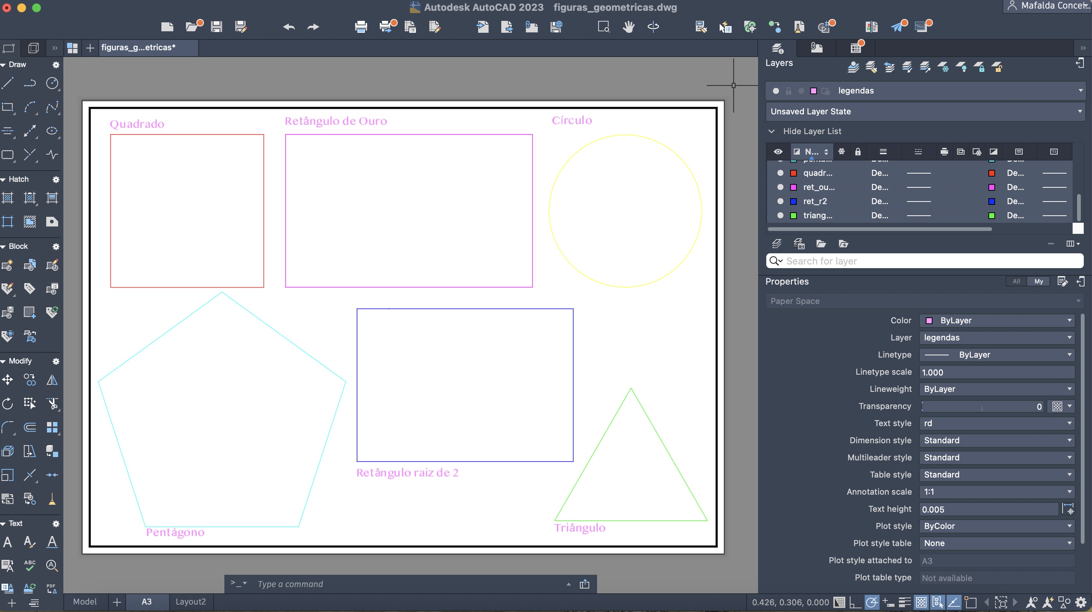Viewport: 1092px width, 612px height.
Task: Click the Mirror modify tool
Action: click(x=52, y=380)
